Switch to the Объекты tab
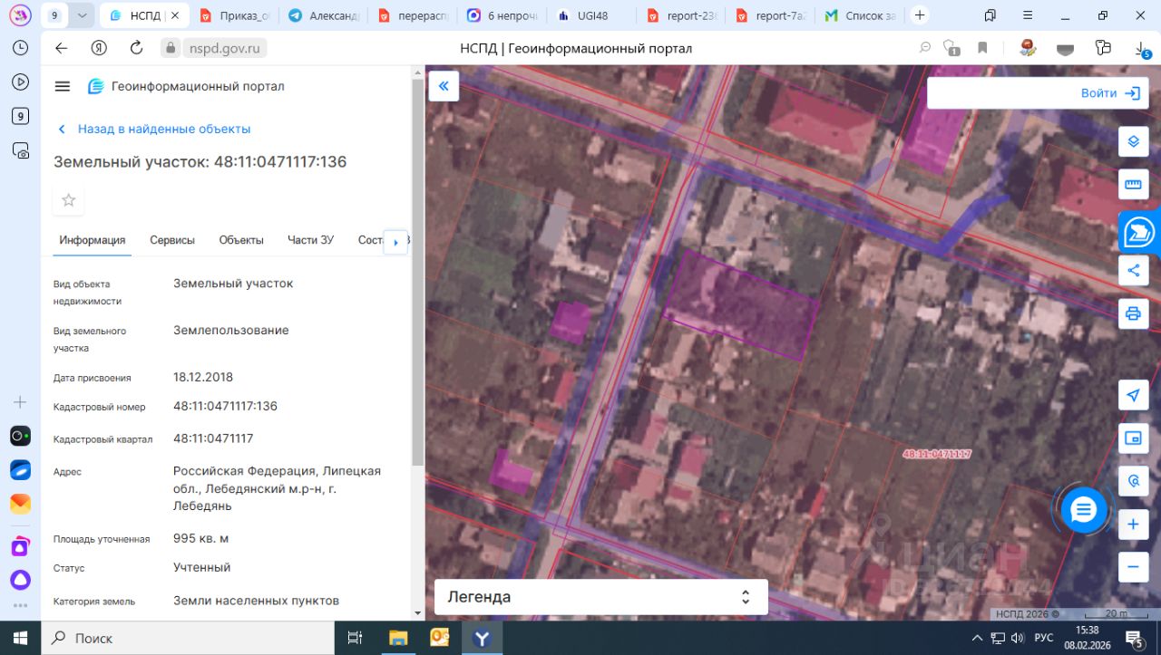This screenshot has height=655, width=1161. [x=241, y=240]
